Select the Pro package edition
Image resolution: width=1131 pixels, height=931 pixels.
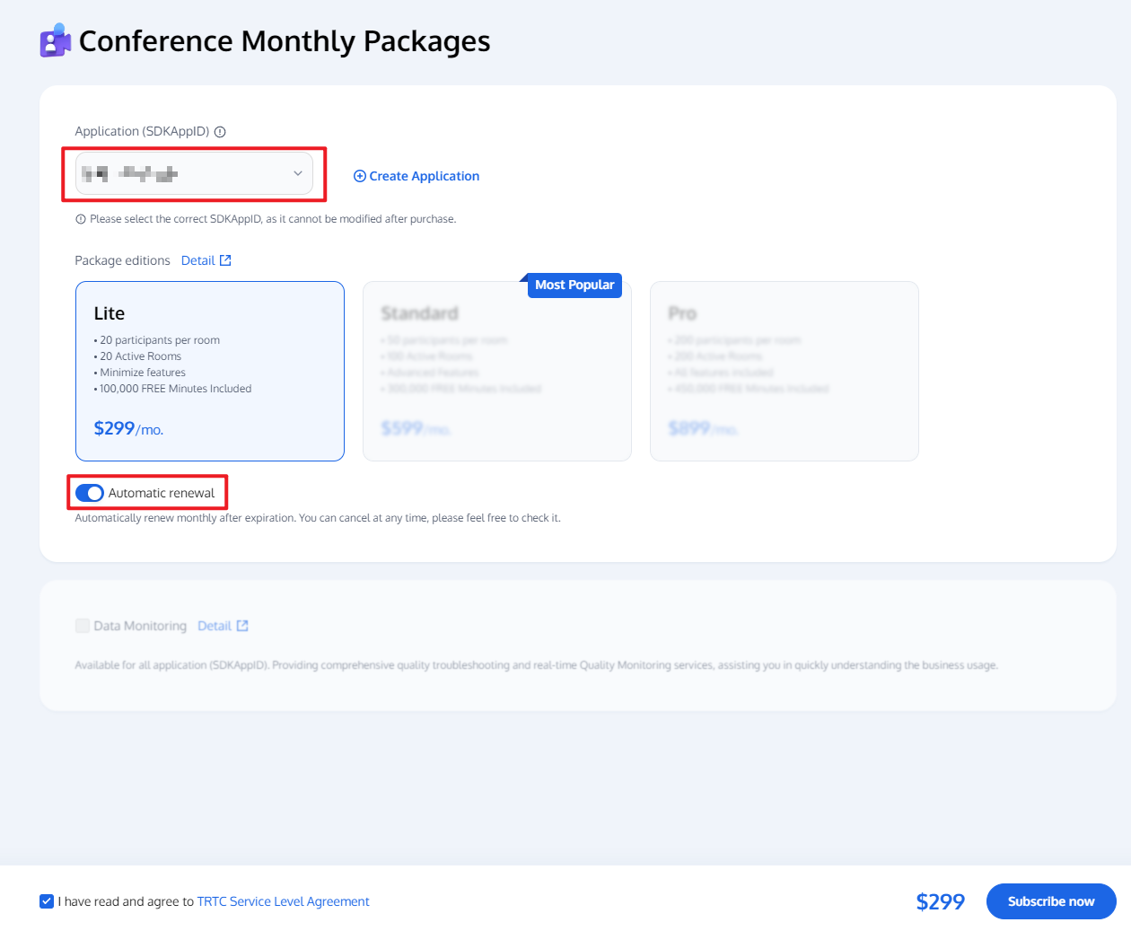(x=784, y=371)
